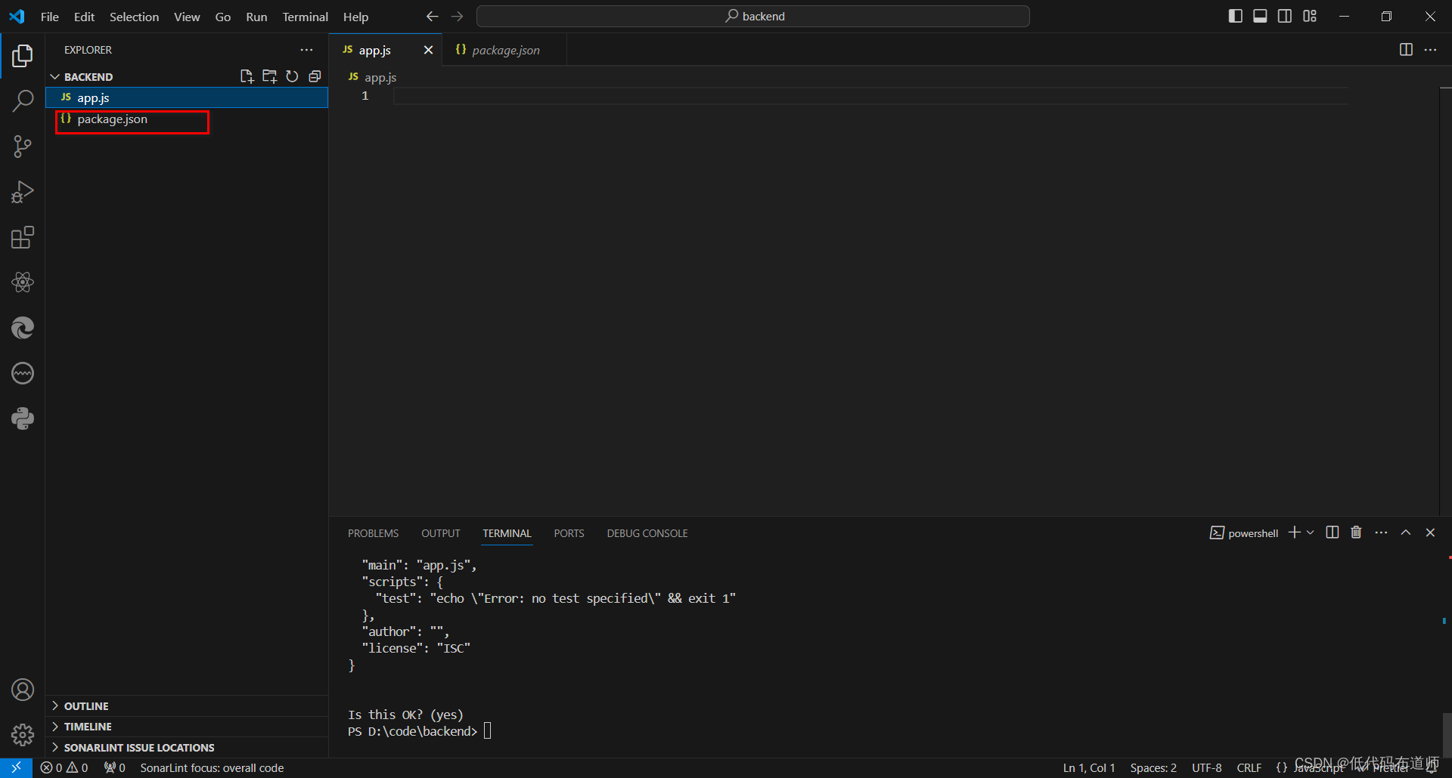Maximize the terminal panel size

[1406, 533]
